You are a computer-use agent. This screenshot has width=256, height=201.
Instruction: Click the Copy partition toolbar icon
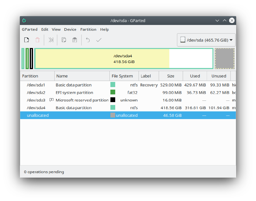tap(64, 40)
